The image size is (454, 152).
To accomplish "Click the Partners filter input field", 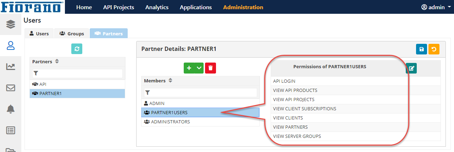I will (77, 73).
